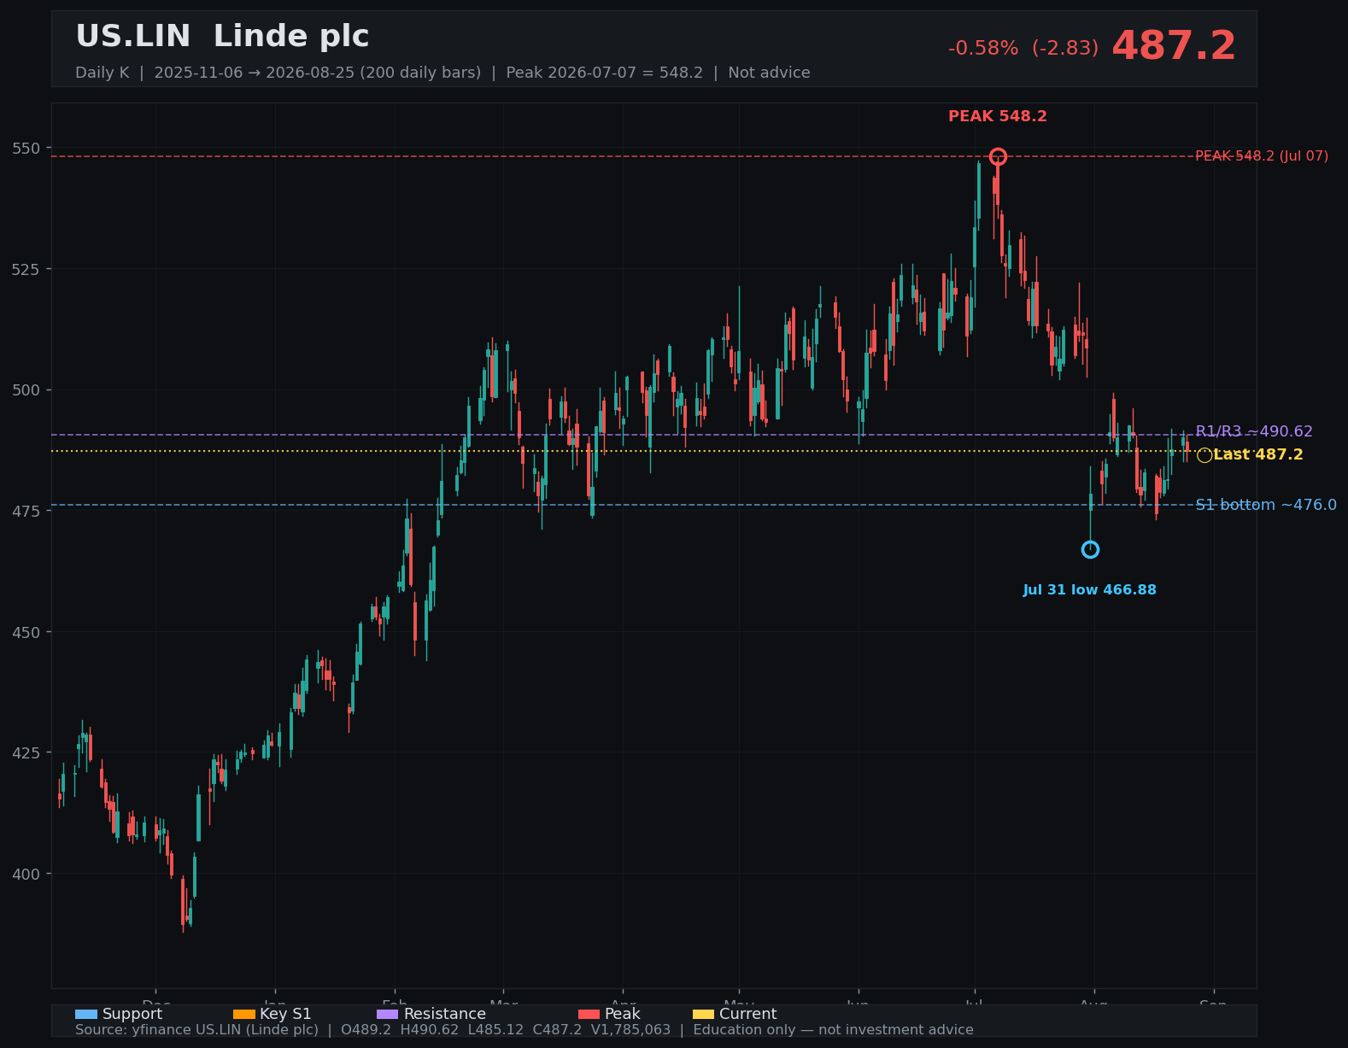Click the 'Source: yfinance US.LIN' footer line
1348x1048 pixels.
pos(525,1030)
